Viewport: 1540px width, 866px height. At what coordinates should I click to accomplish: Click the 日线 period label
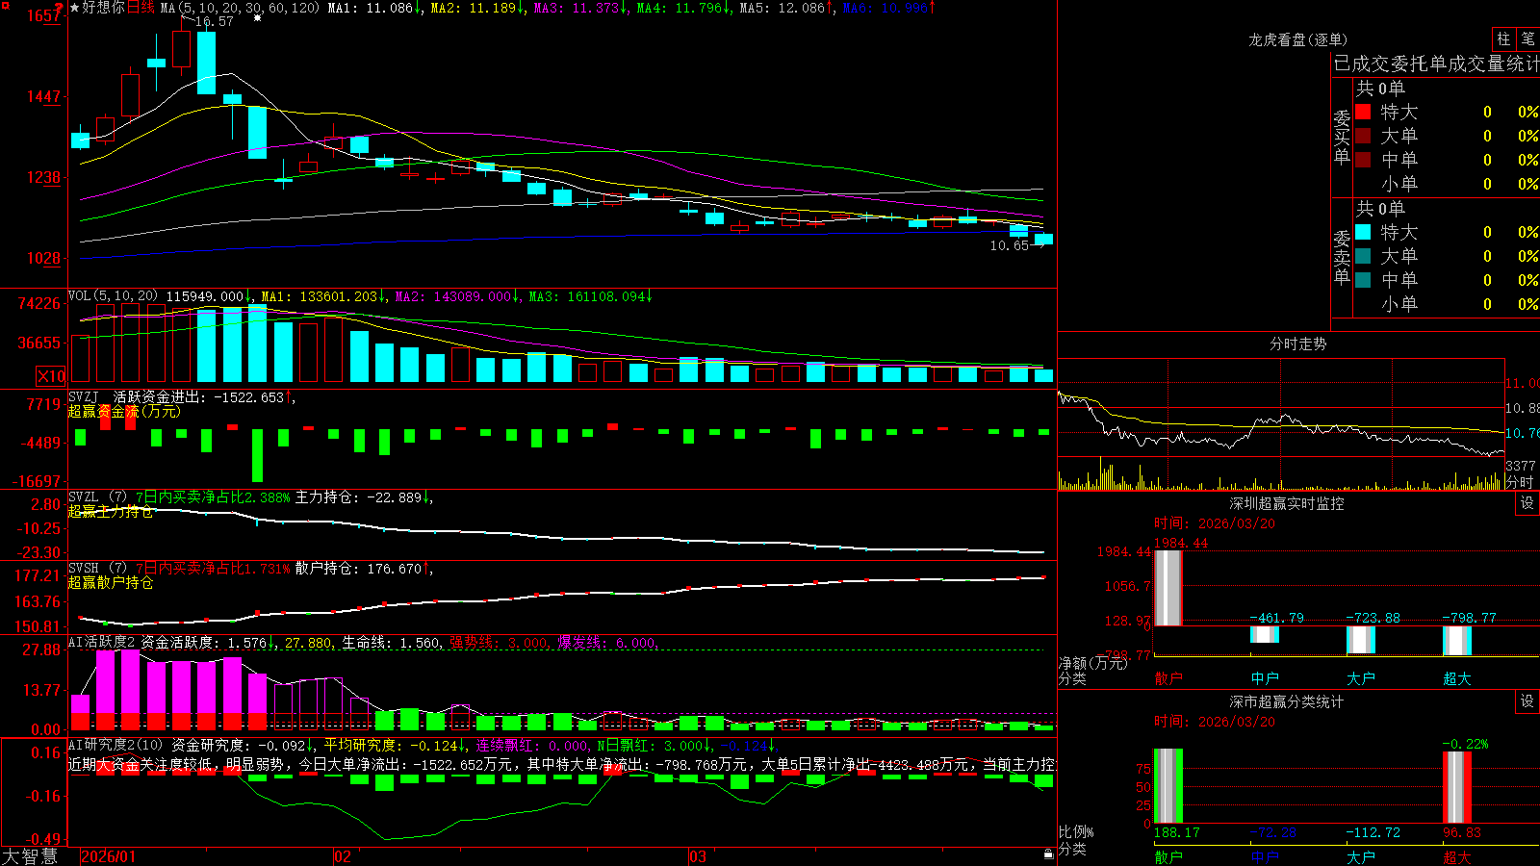click(141, 8)
